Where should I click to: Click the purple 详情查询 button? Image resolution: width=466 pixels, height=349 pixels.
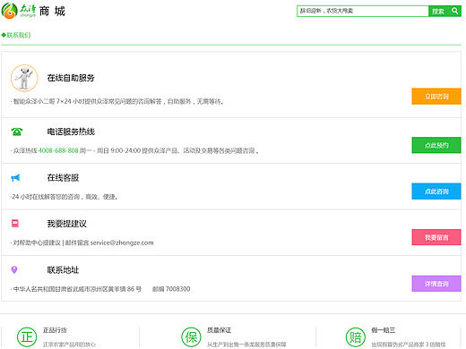click(x=436, y=284)
